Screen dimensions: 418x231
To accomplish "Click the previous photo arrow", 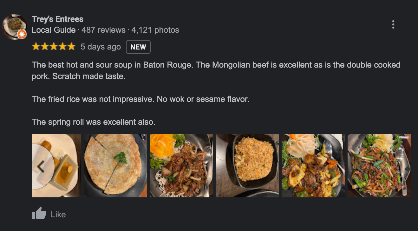I will pyautogui.click(x=41, y=166).
